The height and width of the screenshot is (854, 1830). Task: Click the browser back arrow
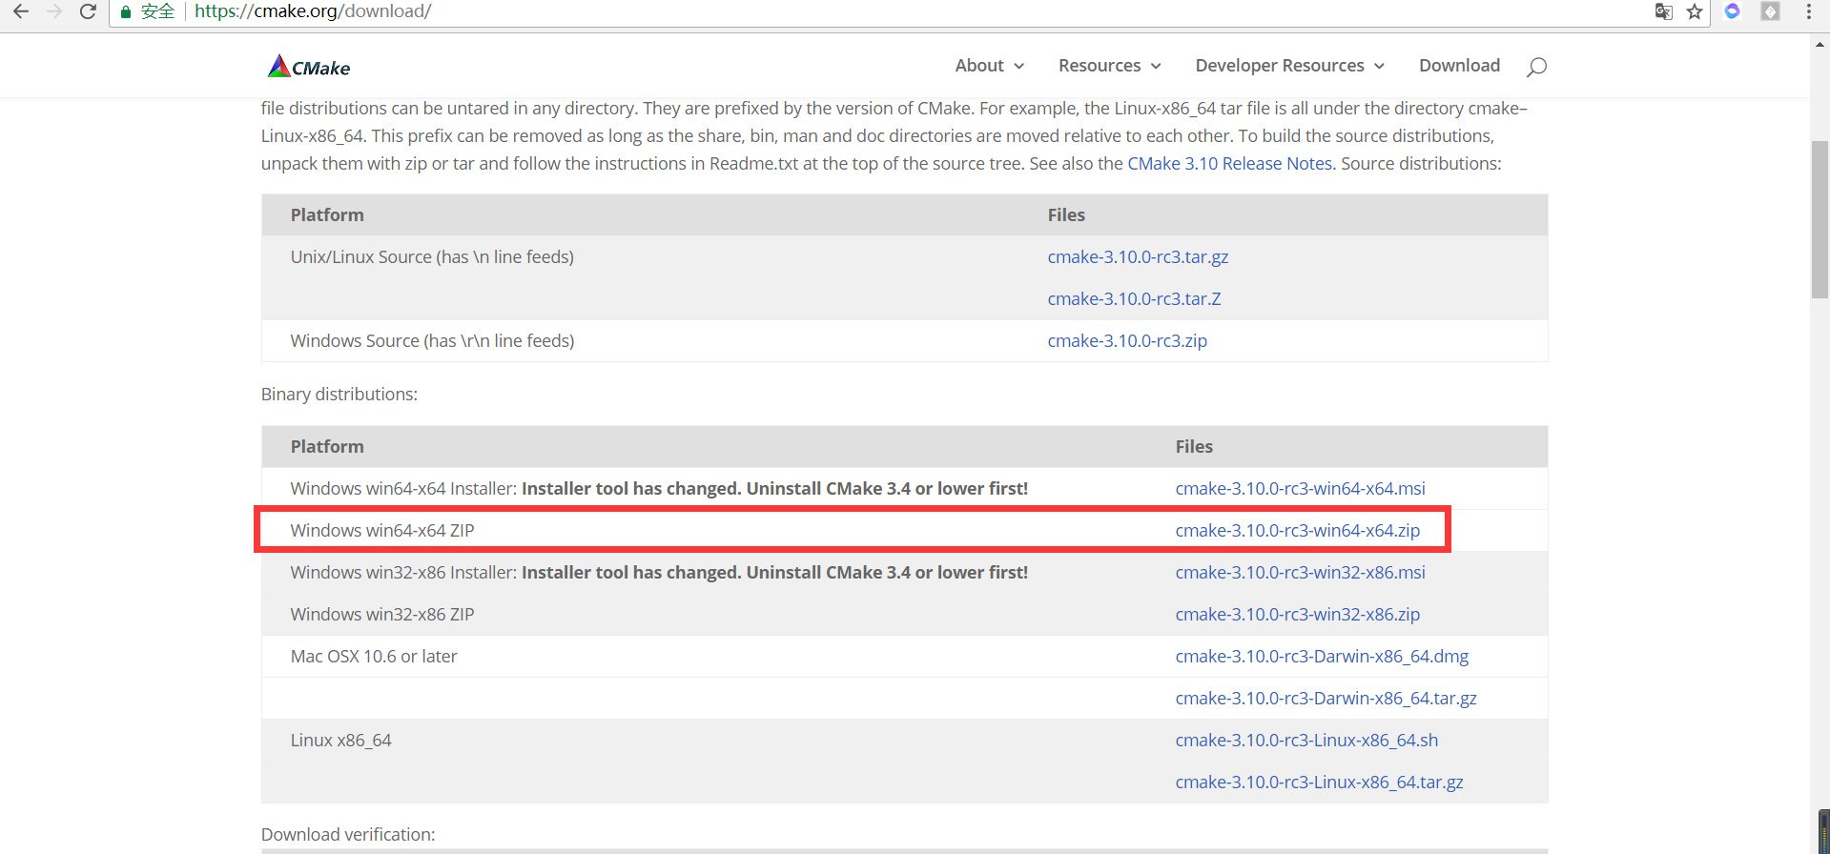pos(21,11)
